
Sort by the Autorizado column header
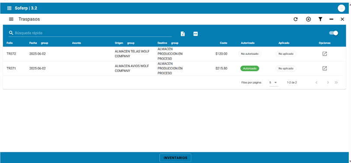pyautogui.click(x=248, y=43)
